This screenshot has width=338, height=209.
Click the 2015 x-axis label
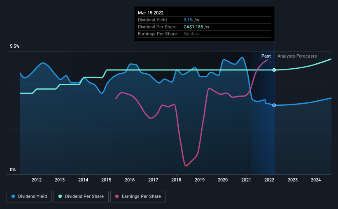pyautogui.click(x=106, y=180)
